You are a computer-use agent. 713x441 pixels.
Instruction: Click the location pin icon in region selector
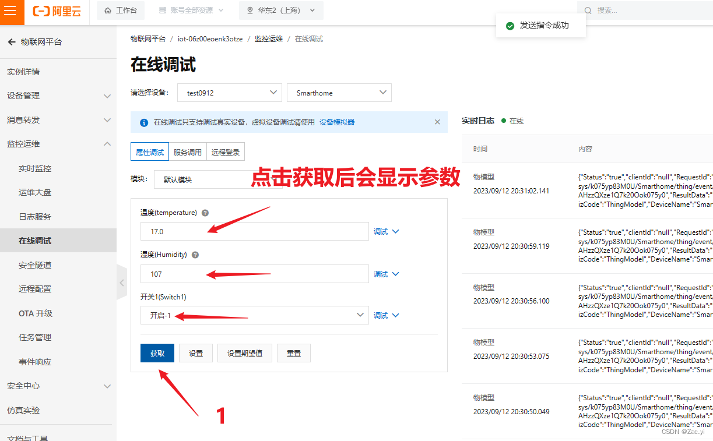point(250,10)
